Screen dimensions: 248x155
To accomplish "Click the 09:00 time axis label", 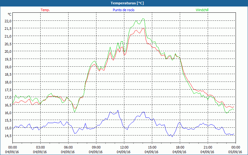I will [96, 147].
